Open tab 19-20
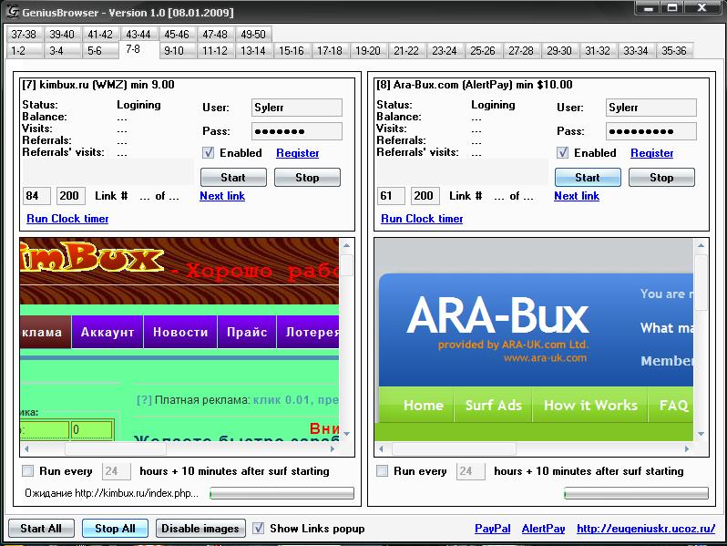This screenshot has width=727, height=546. (368, 50)
